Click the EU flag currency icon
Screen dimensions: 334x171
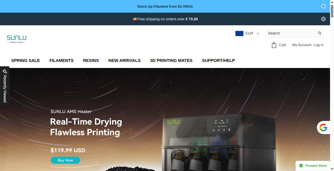pyautogui.click(x=239, y=33)
